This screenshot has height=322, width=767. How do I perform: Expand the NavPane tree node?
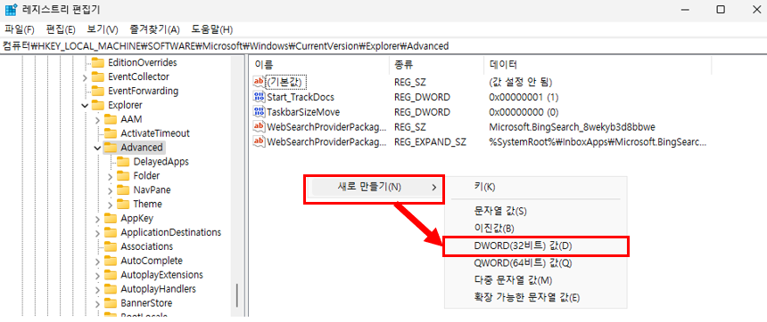click(x=110, y=190)
